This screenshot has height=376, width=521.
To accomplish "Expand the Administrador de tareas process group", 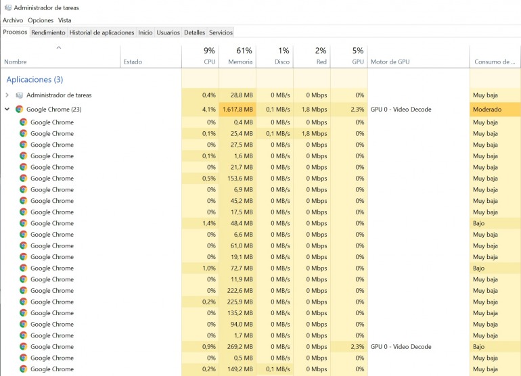I will tap(7, 95).
